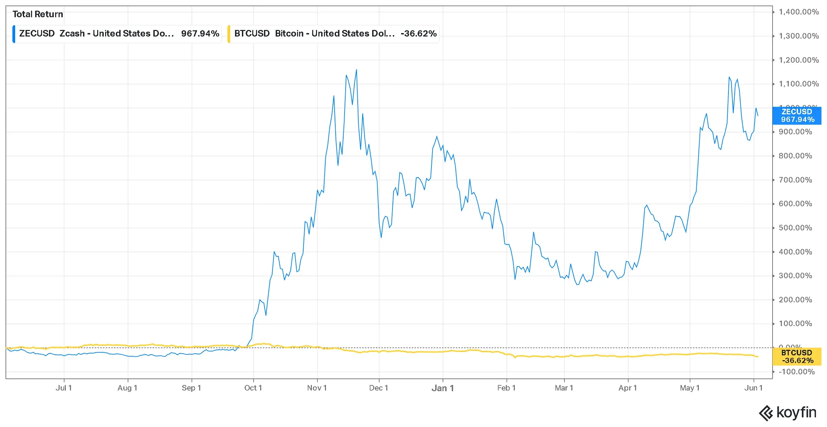The image size is (827, 427).
Task: Click the yellow BTCUSD legend color bar
Action: click(229, 34)
